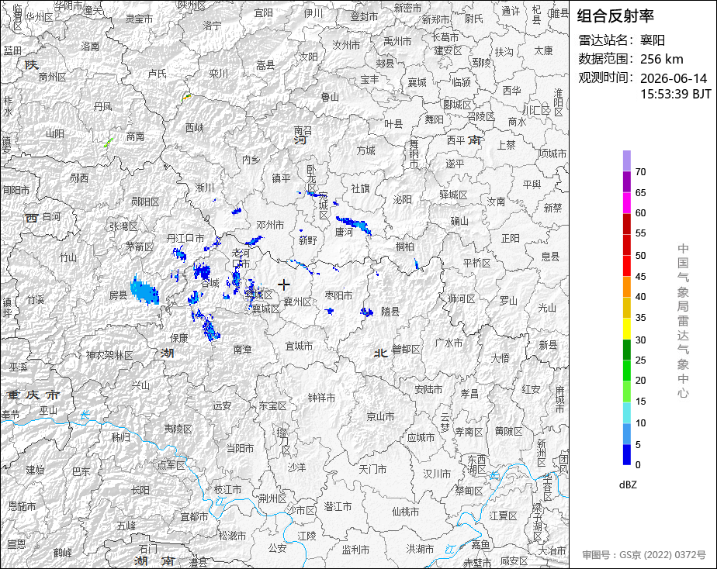Click the 京山市 map label
717x569 pixels.
point(380,416)
